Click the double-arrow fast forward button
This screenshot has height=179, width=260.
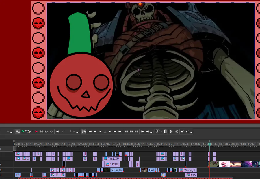coord(115,131)
